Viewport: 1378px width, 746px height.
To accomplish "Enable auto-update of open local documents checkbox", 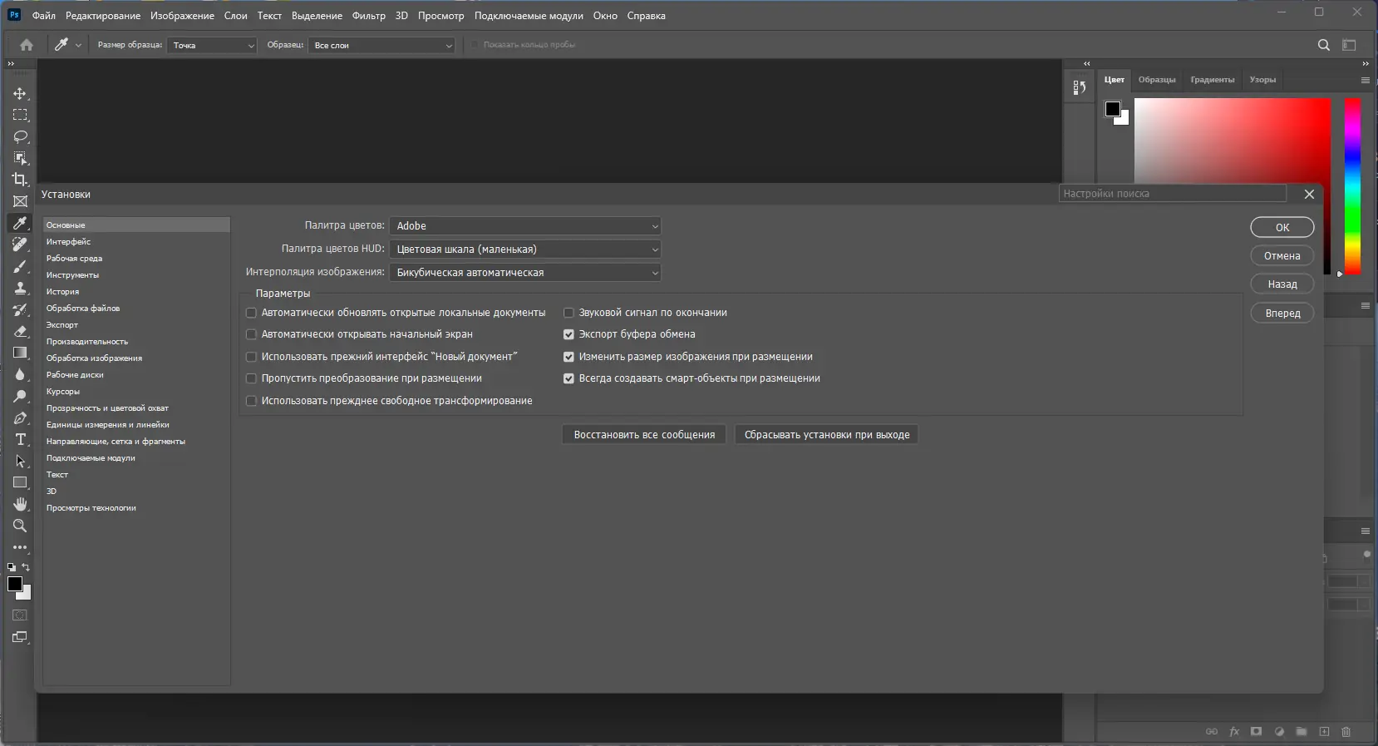I will [x=251, y=313].
